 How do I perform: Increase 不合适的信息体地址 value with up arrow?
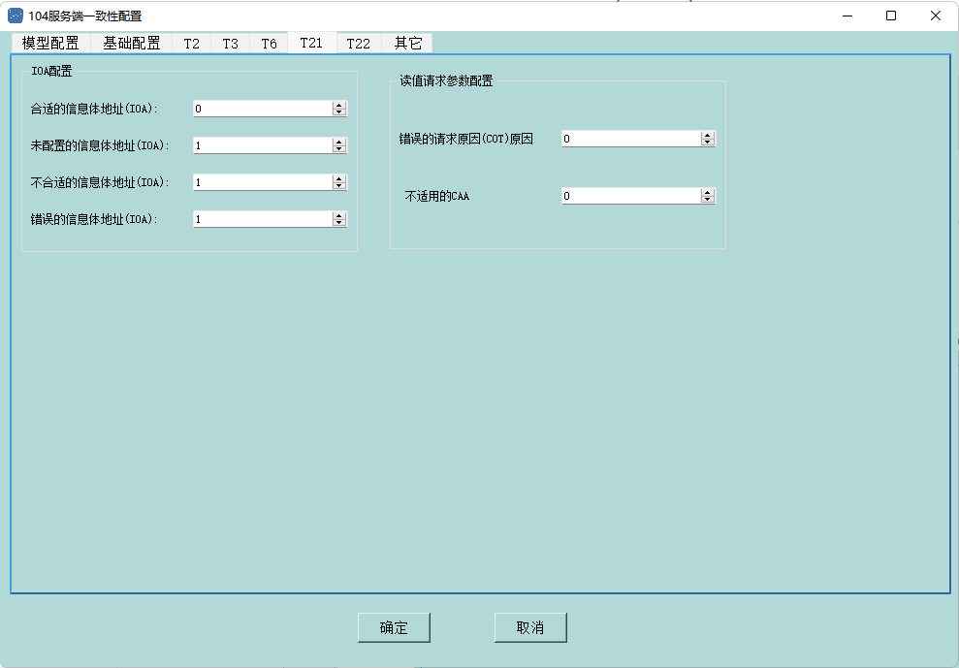339,178
